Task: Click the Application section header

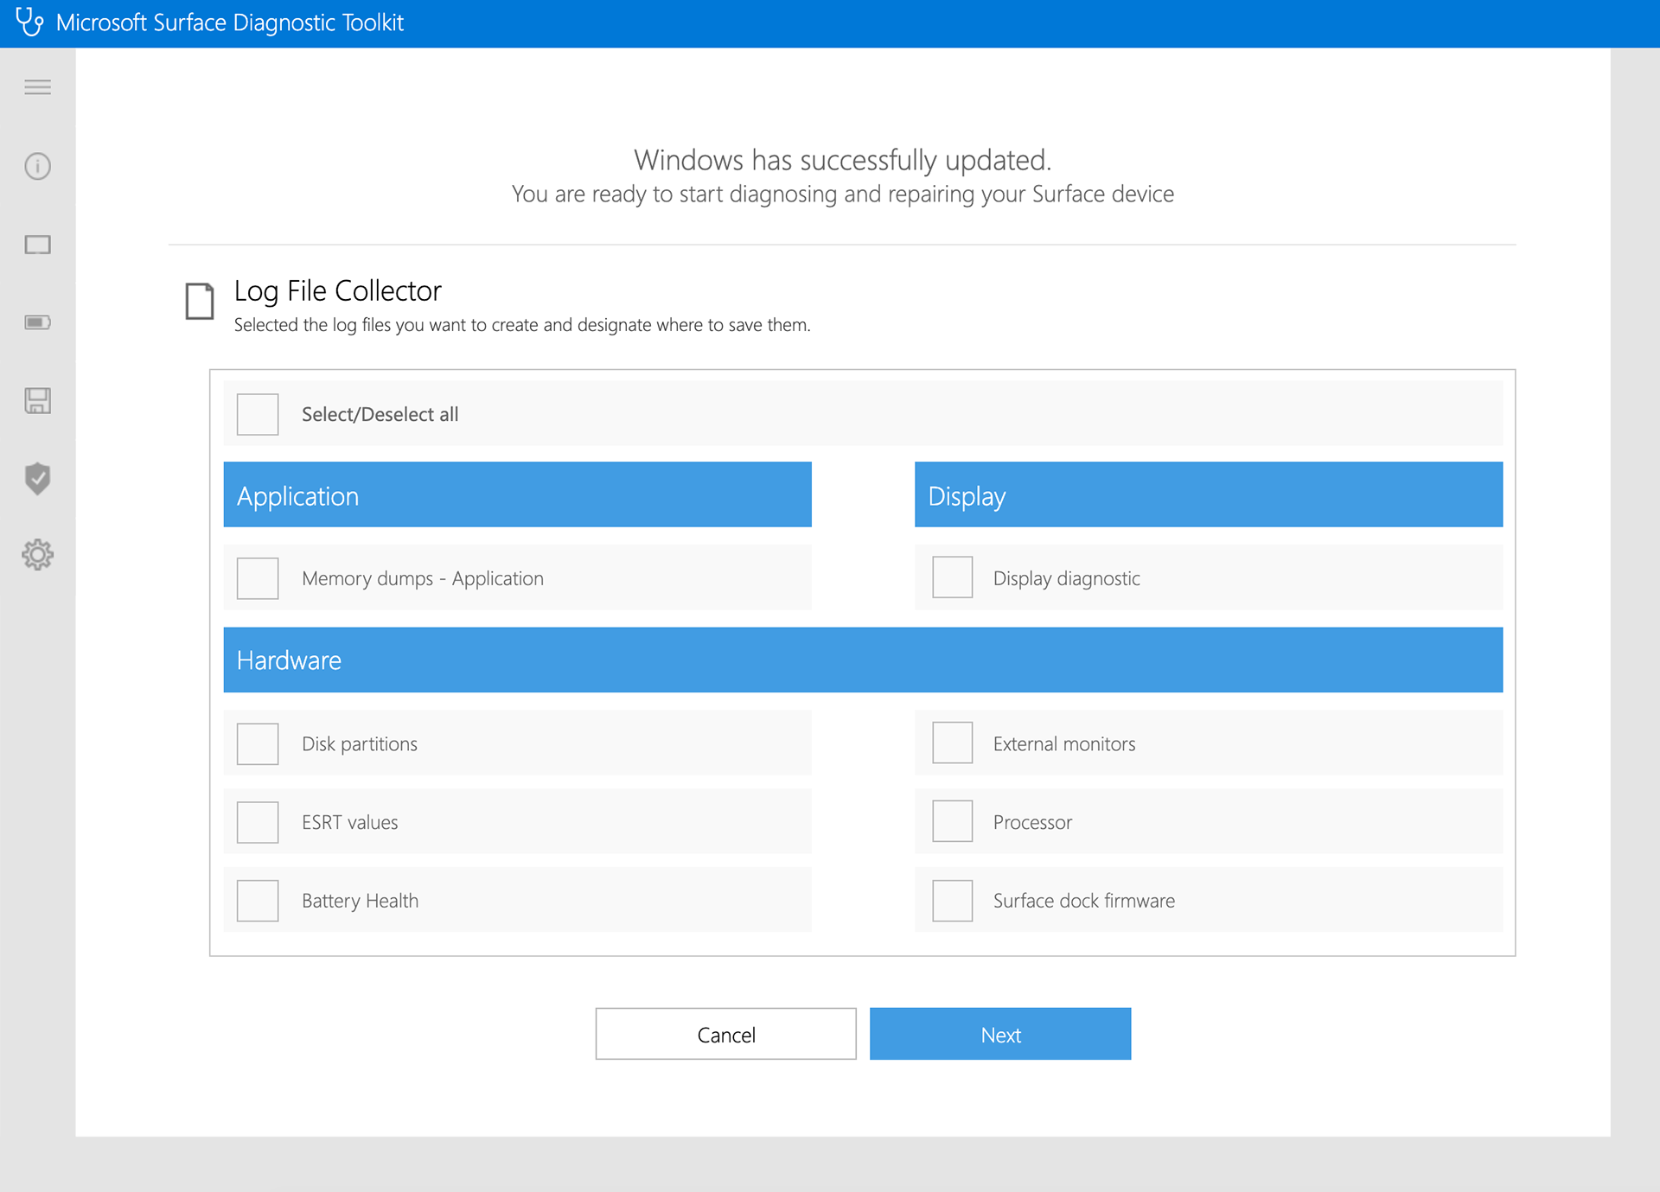Action: point(518,495)
